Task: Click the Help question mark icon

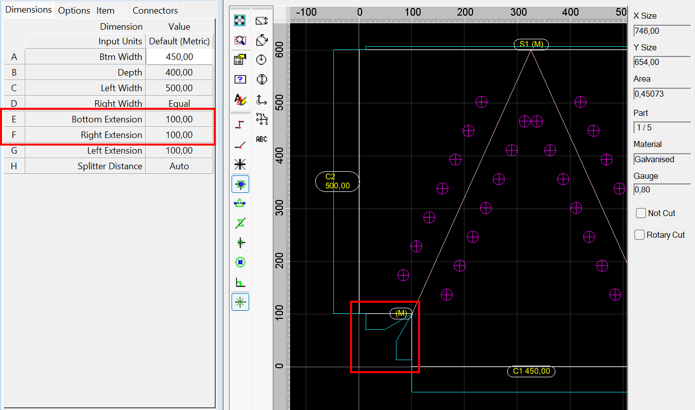Action: point(240,79)
